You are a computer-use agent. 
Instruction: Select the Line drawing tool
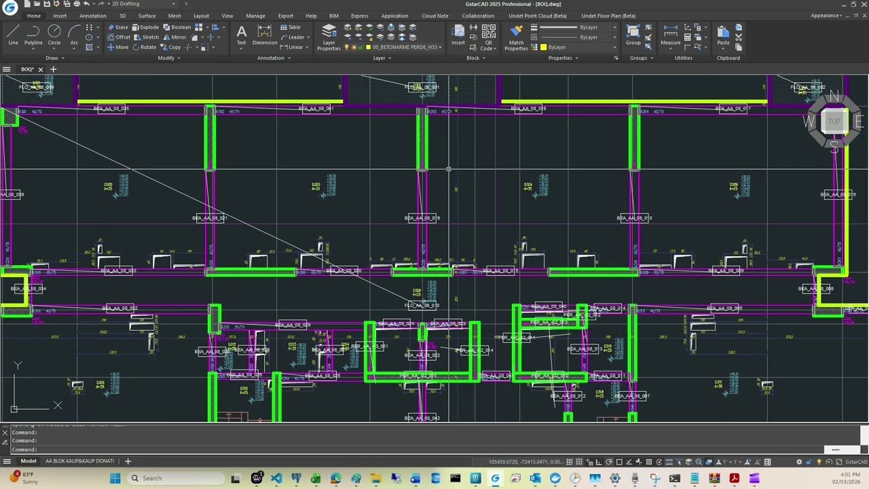[x=13, y=35]
